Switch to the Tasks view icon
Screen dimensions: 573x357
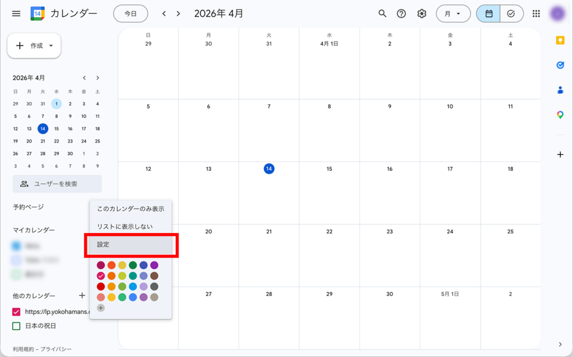511,13
